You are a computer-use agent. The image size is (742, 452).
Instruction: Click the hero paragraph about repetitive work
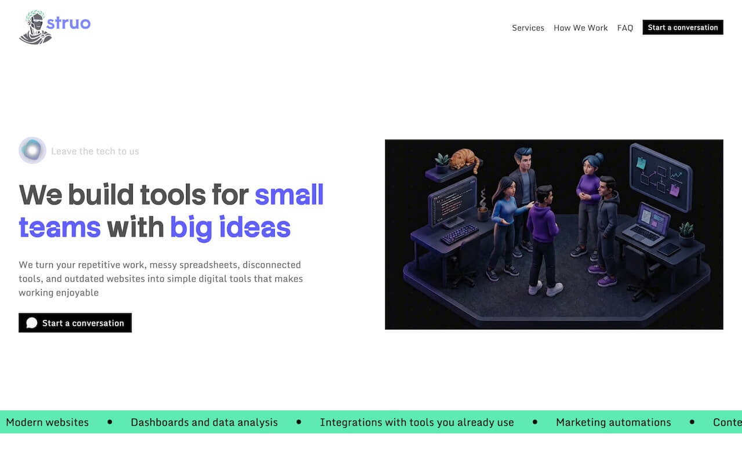[161, 279]
